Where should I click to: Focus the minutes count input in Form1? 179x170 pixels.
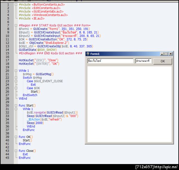coord(143,61)
